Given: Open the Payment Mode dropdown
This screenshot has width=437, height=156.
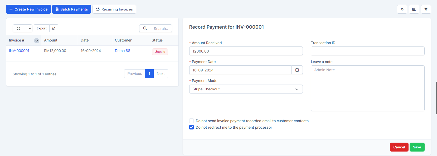Looking at the screenshot, I should (246, 89).
